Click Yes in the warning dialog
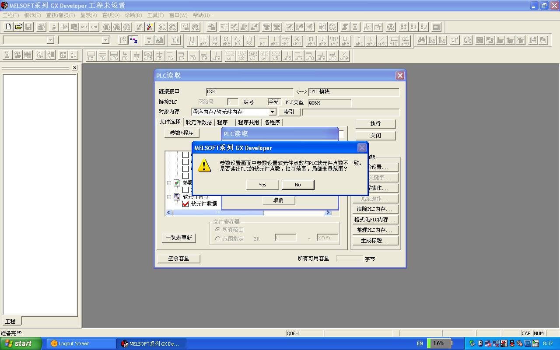The width and height of the screenshot is (560, 350). point(262,185)
